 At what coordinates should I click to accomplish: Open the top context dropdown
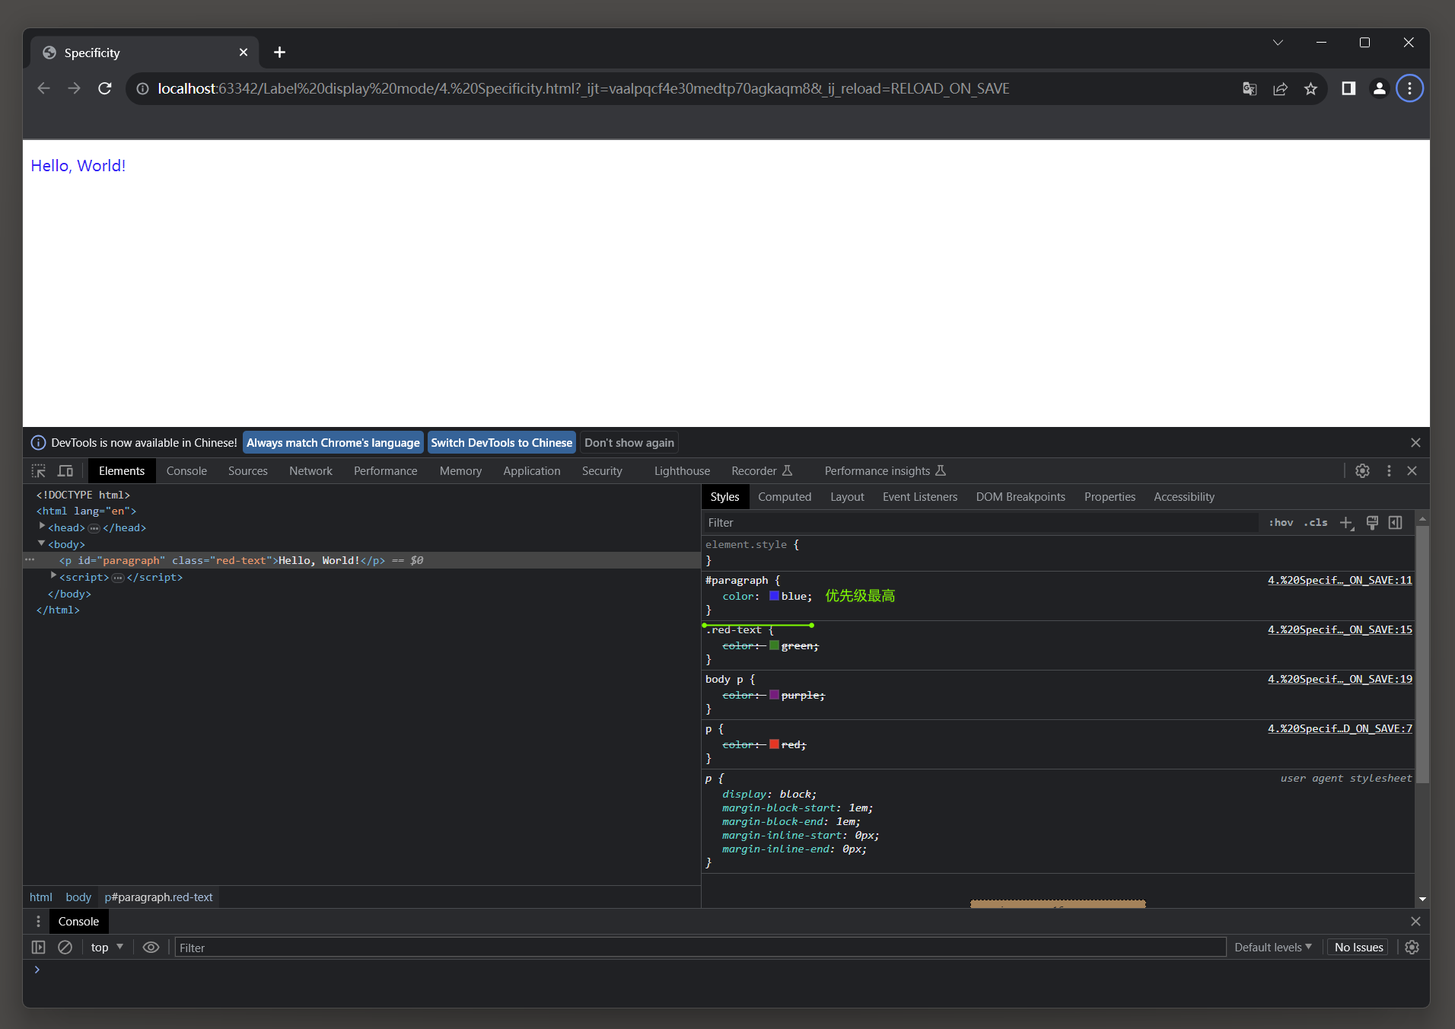(107, 948)
